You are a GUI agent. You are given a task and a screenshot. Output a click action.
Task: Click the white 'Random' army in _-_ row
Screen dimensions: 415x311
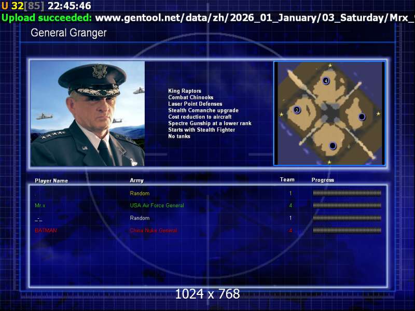point(140,218)
